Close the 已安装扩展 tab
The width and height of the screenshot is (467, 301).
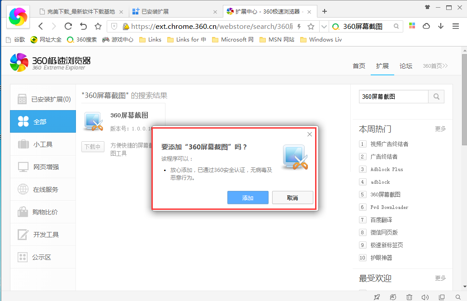tap(215, 12)
